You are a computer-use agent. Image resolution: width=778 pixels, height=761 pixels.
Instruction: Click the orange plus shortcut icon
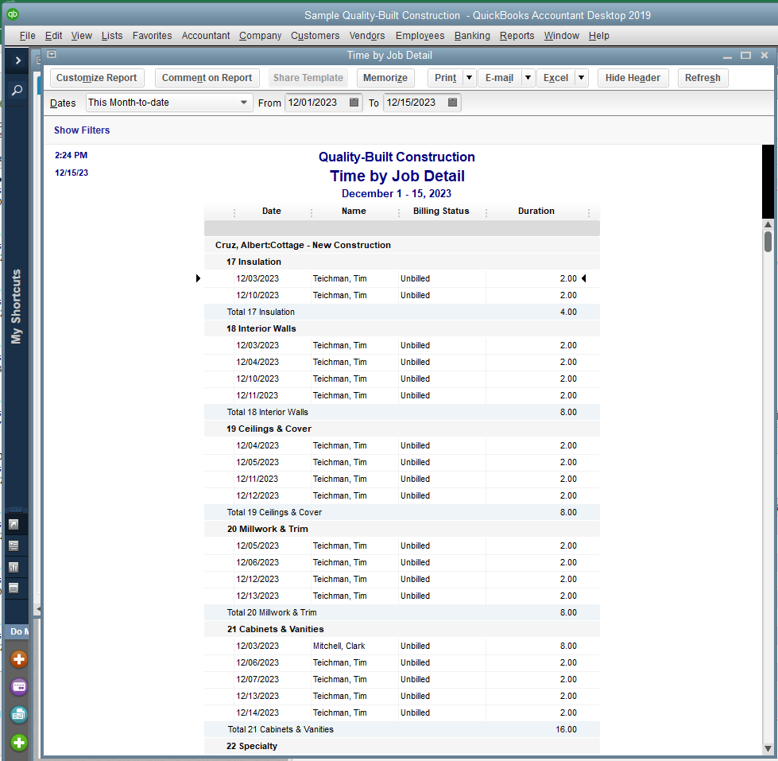click(17, 659)
